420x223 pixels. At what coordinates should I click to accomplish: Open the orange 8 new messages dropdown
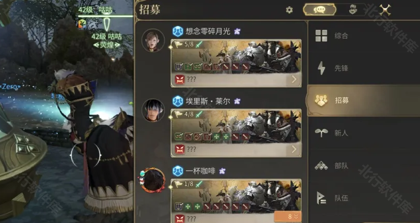[x=288, y=217]
